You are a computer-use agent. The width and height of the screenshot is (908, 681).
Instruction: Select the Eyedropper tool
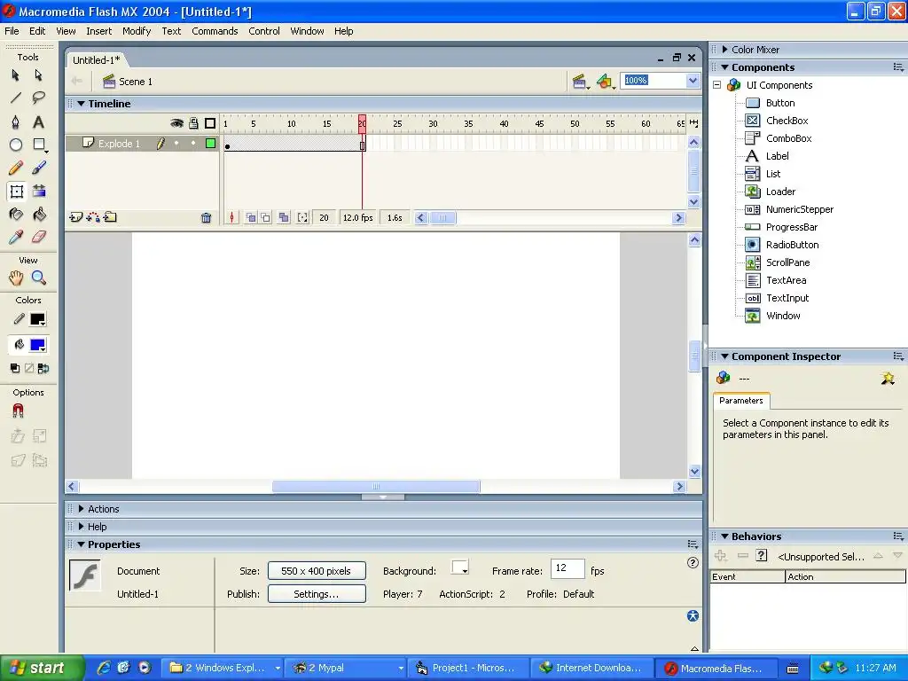point(16,237)
